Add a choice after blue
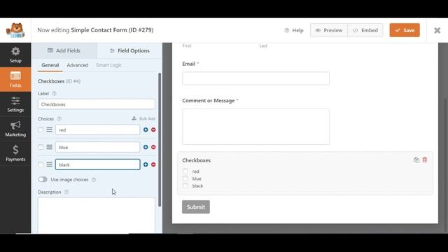Viewport: 448px width, 252px height. tap(146, 147)
